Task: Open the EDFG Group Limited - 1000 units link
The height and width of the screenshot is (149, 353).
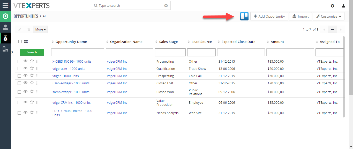Action: click(x=72, y=113)
